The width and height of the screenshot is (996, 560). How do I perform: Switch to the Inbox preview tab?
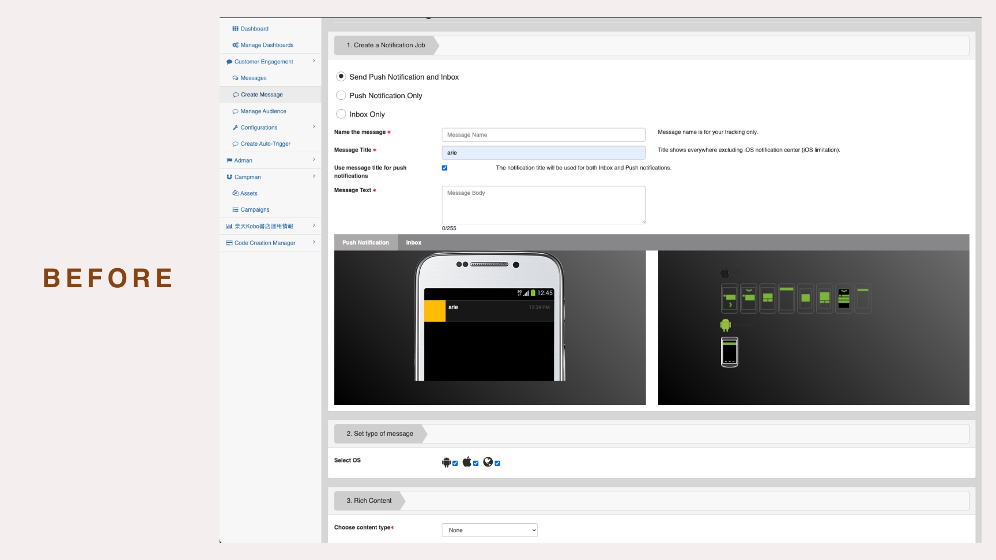click(x=413, y=242)
